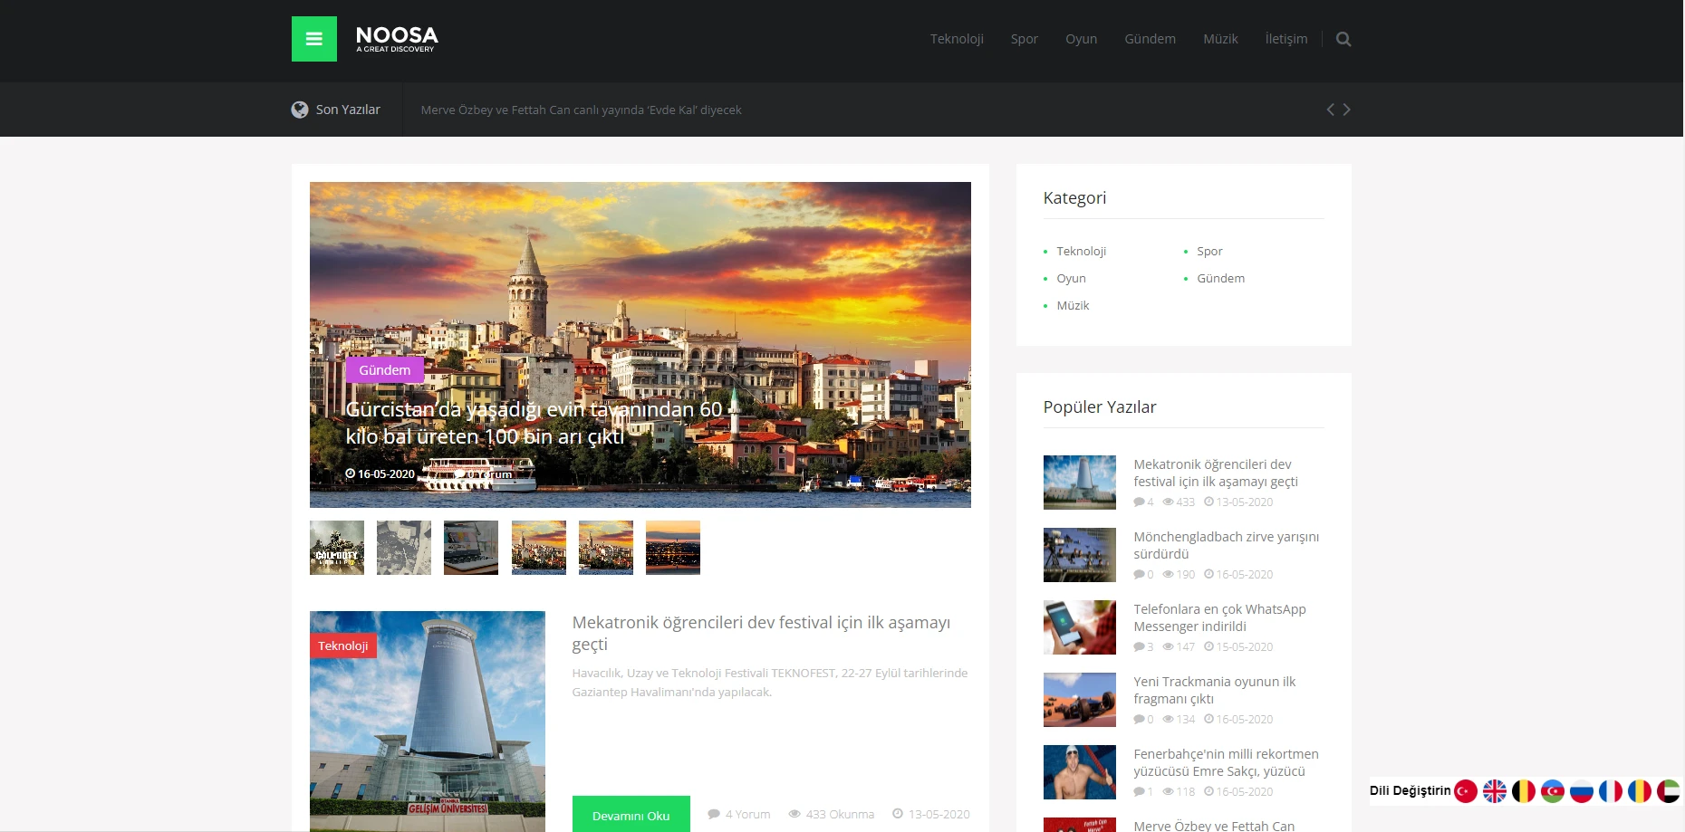Open Teknoloji in top navigation
1685x832 pixels.
[957, 39]
